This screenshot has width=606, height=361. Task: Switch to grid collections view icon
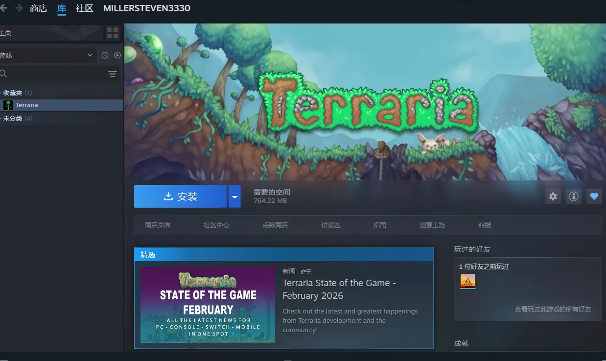pyautogui.click(x=113, y=33)
